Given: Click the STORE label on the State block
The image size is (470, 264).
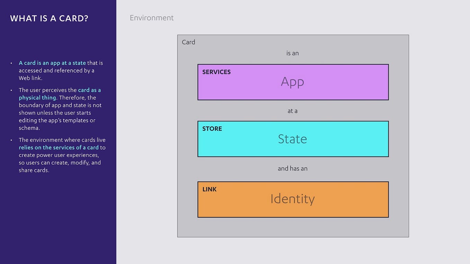Looking at the screenshot, I should point(212,129).
